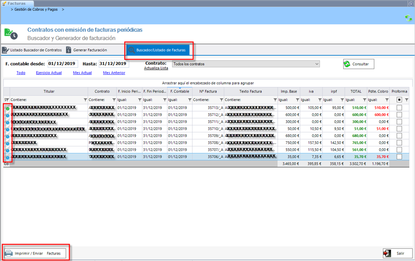Toggle Proforma checkbox for invoice 35713/_A
Viewport: 415px width, 261px height.
399,108
